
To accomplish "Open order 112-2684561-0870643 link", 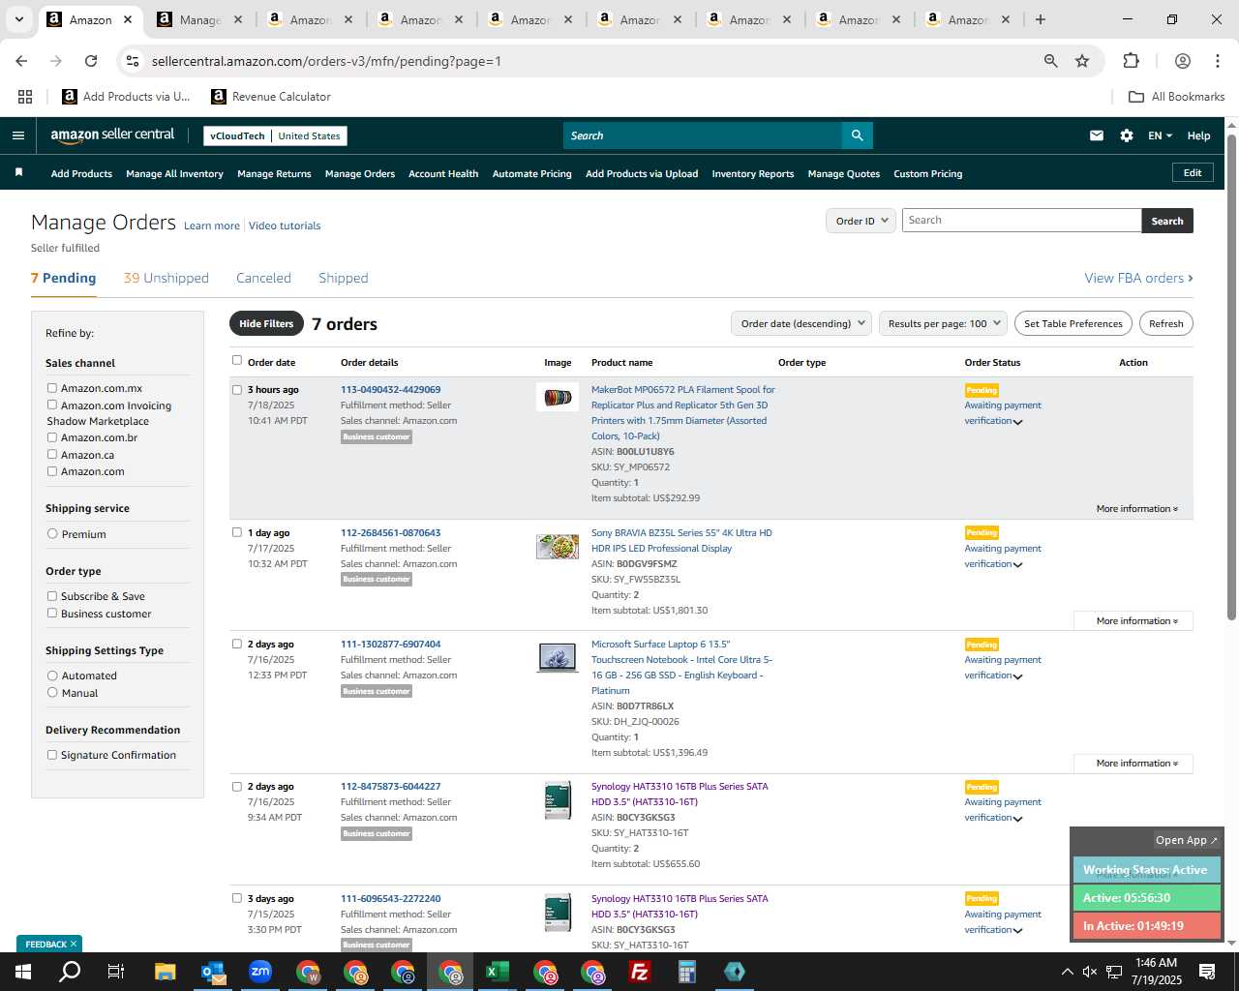I will coord(390,533).
